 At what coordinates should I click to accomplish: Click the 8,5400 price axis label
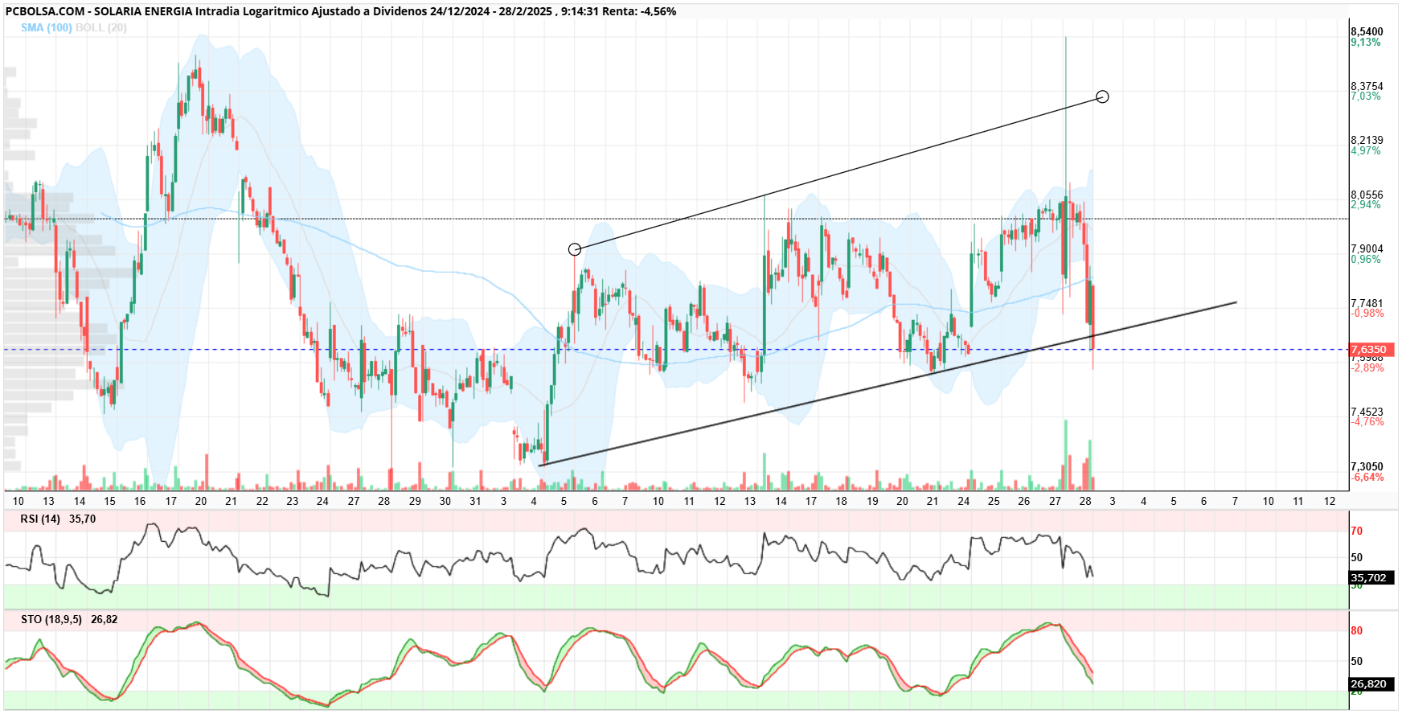1367,32
